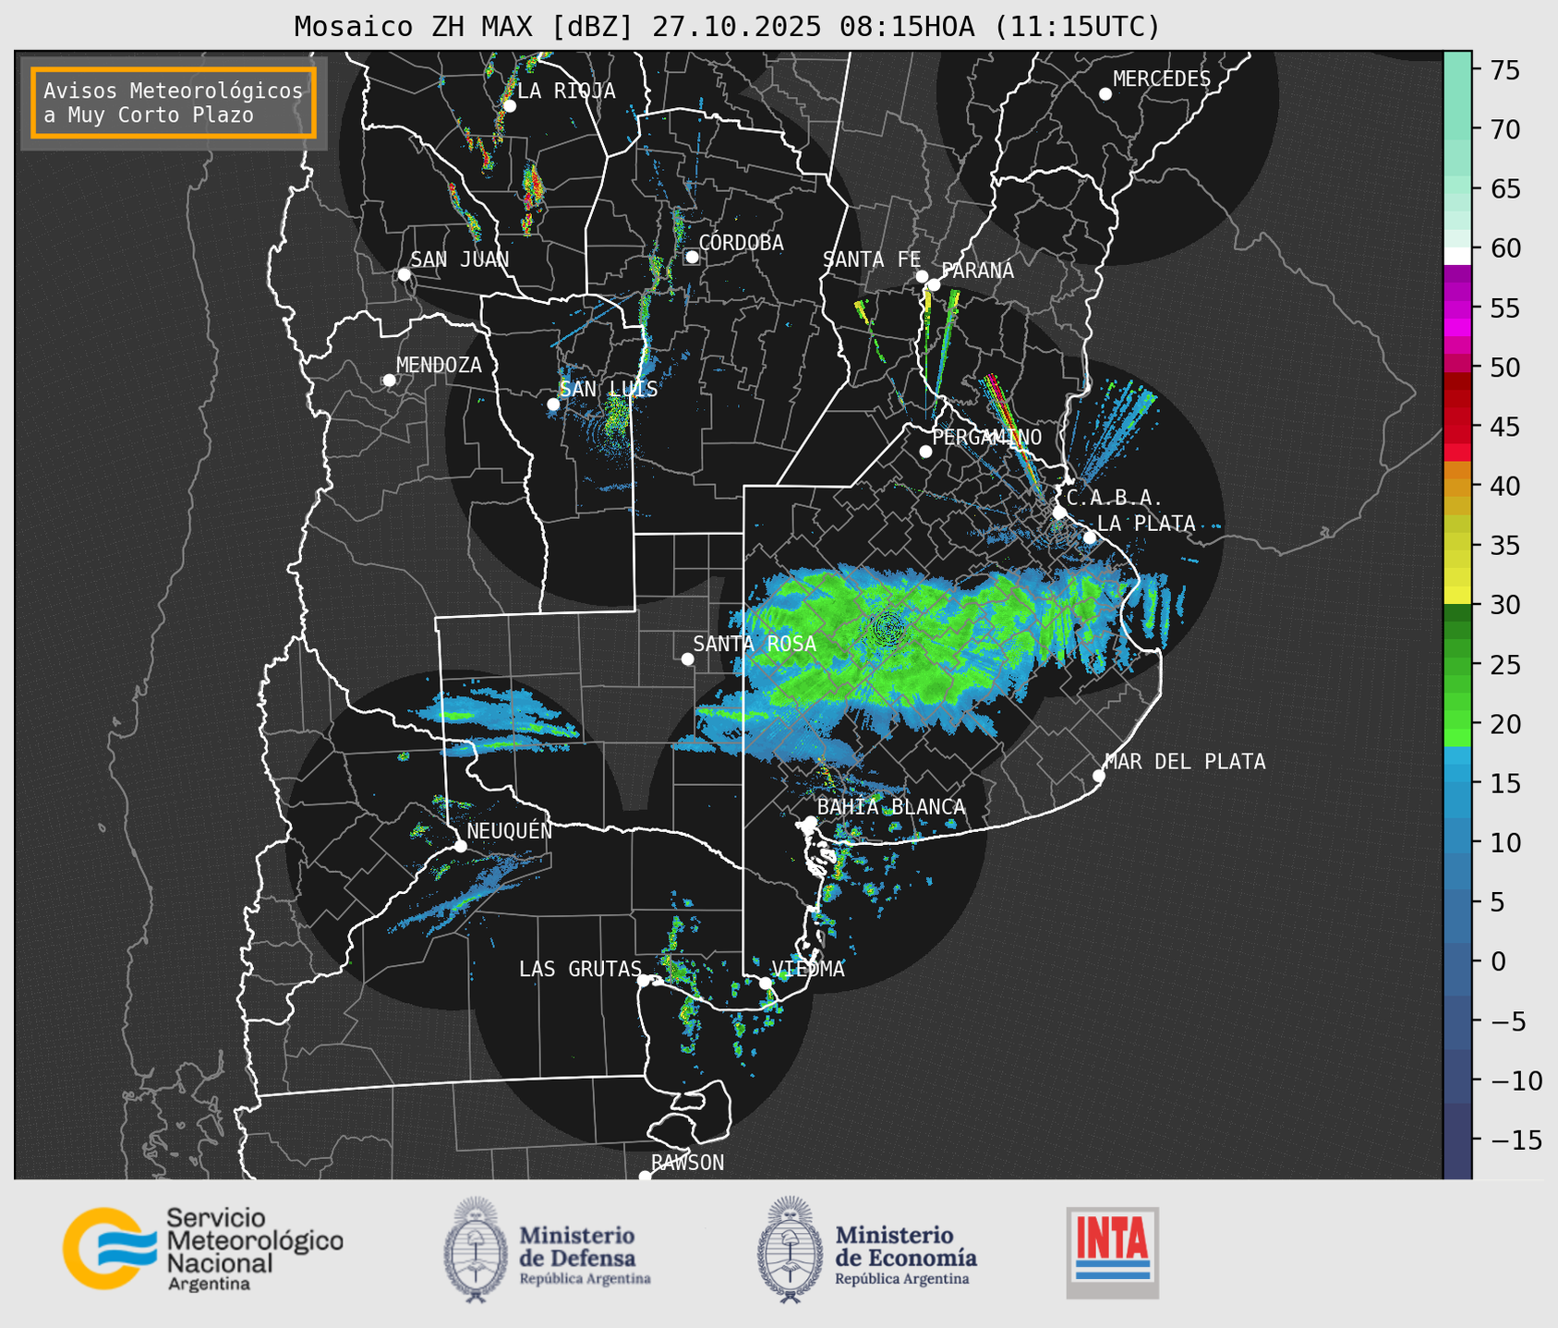Click the 0 value on the scale
Image resolution: width=1558 pixels, height=1328 pixels.
[x=1497, y=961]
